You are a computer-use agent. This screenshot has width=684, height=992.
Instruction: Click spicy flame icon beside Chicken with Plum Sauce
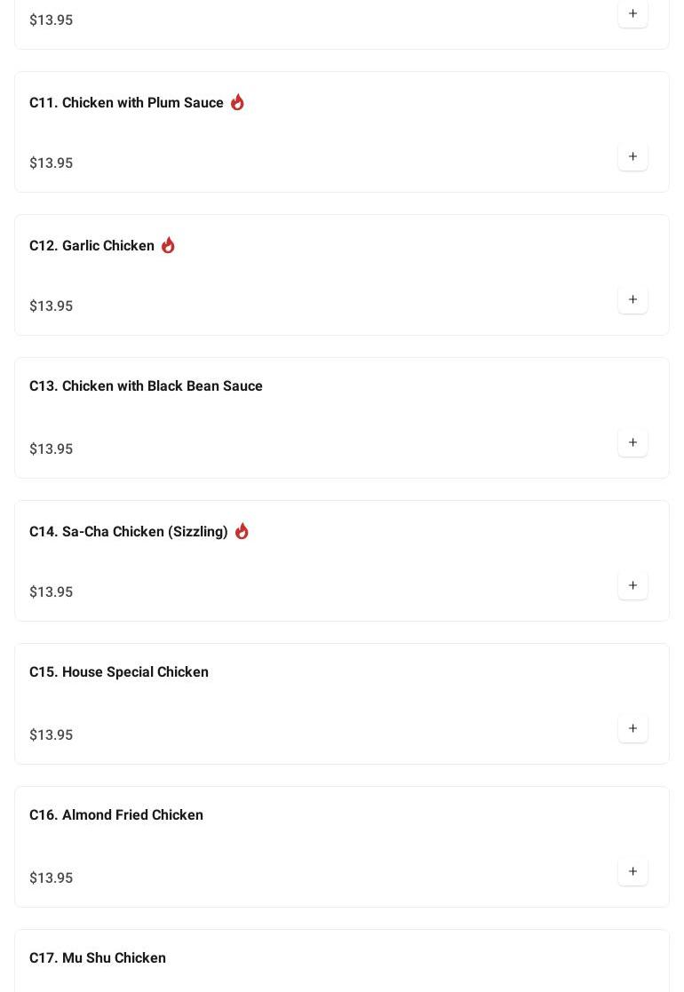(x=237, y=102)
